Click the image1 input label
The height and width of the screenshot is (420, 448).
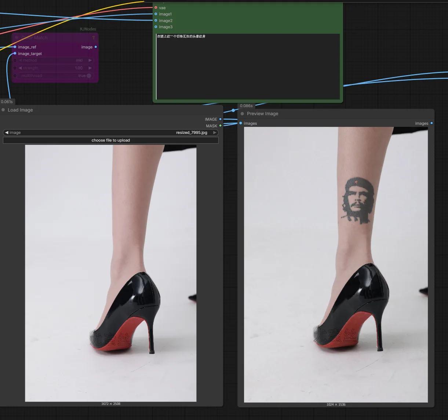tap(165, 14)
